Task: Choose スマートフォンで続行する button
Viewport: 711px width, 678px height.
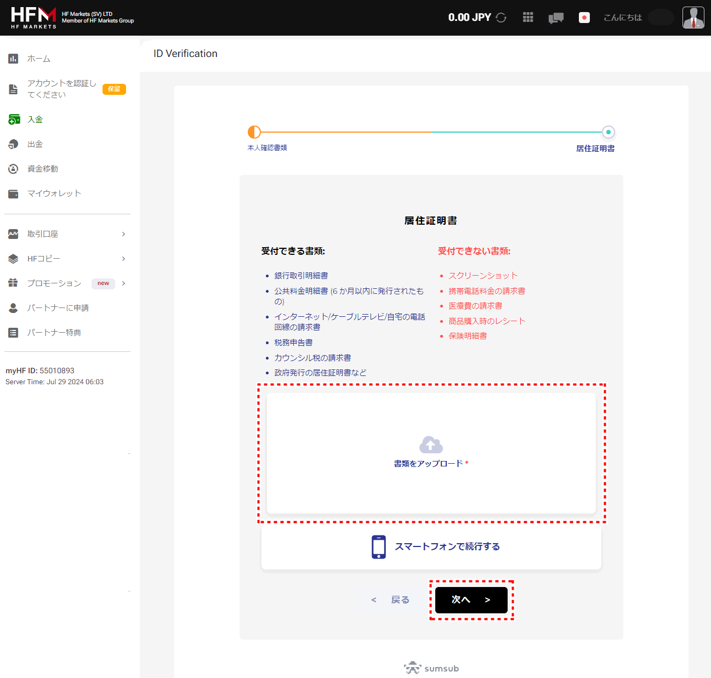Action: tap(431, 547)
